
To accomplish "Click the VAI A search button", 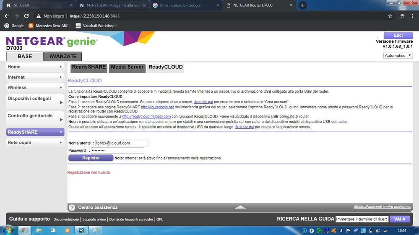I will tap(399, 219).
